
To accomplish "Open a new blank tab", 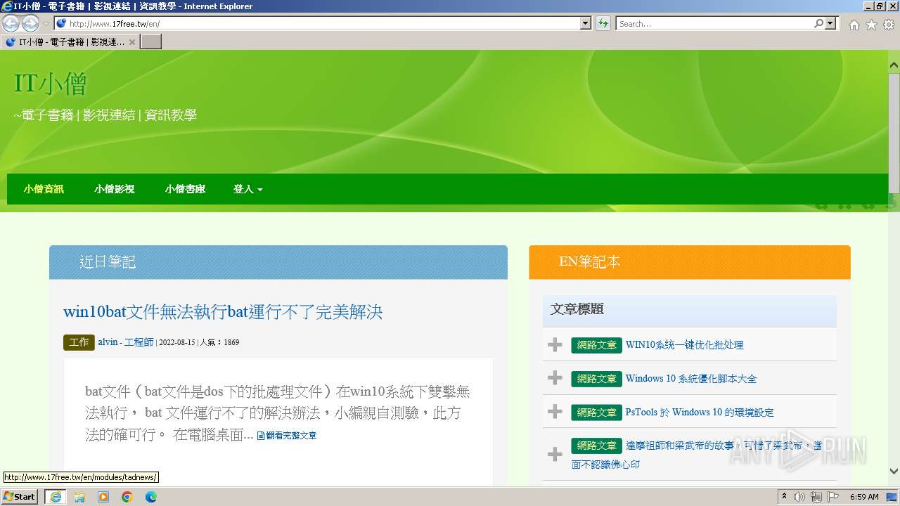I will (151, 41).
